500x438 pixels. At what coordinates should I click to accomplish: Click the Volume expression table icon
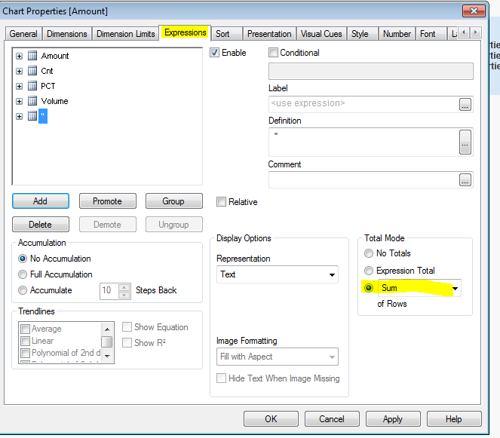pyautogui.click(x=32, y=101)
